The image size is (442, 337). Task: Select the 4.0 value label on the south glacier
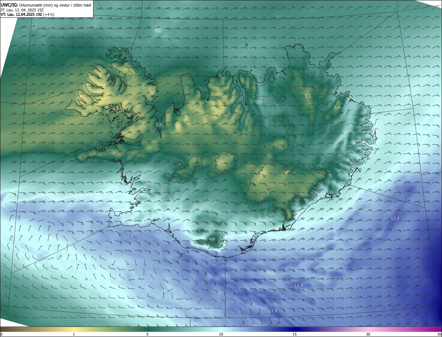211,239
